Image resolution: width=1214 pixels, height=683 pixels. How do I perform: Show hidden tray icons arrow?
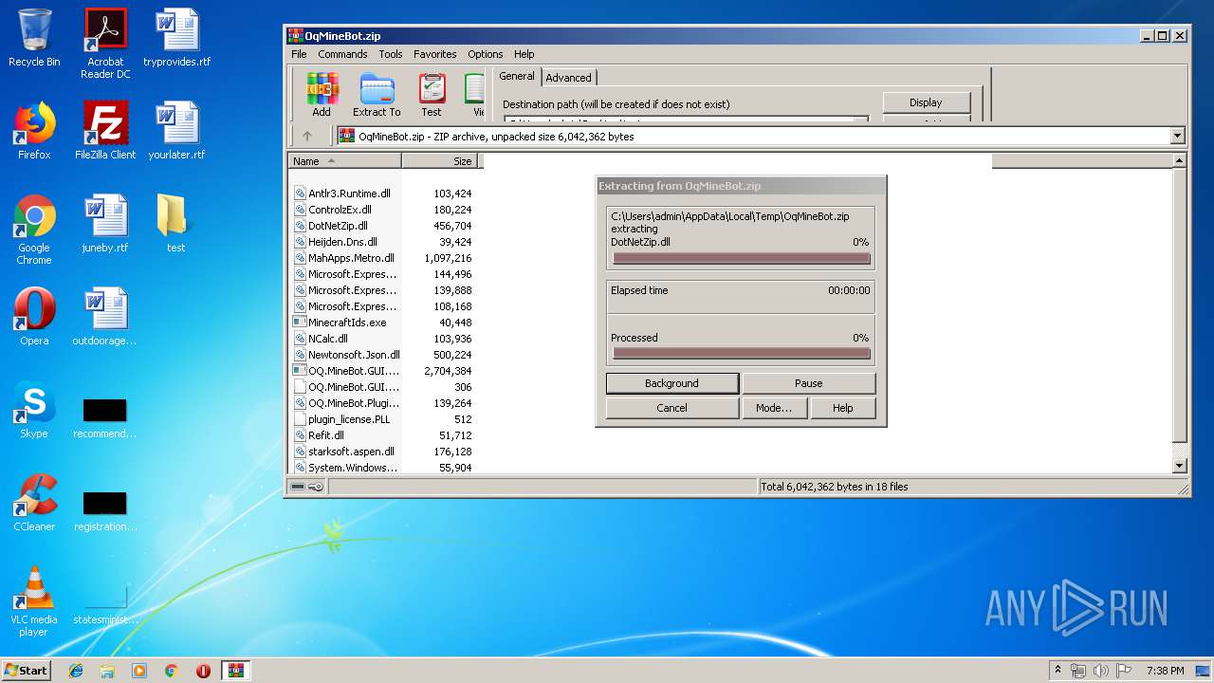pos(1058,671)
